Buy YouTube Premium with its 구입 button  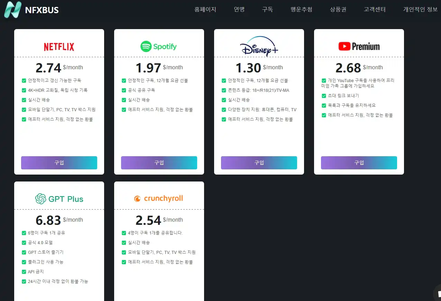(359, 163)
